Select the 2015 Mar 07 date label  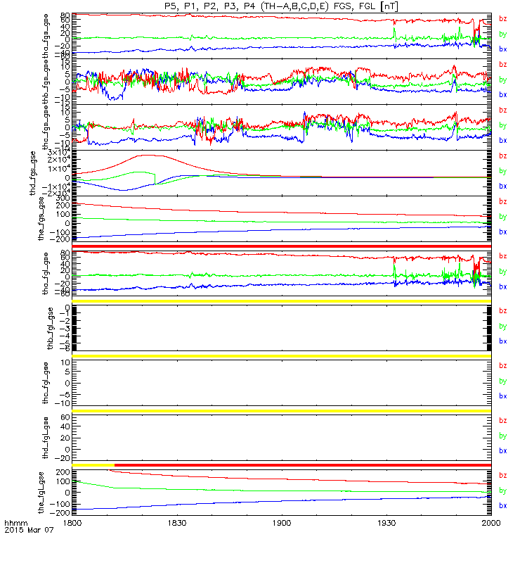29,530
